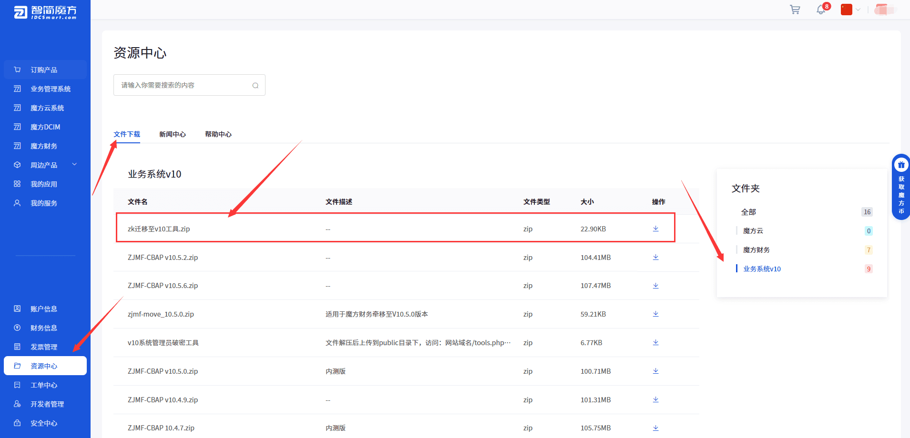Open 魔方云系统 in the sidebar
This screenshot has height=438, width=910.
point(45,108)
